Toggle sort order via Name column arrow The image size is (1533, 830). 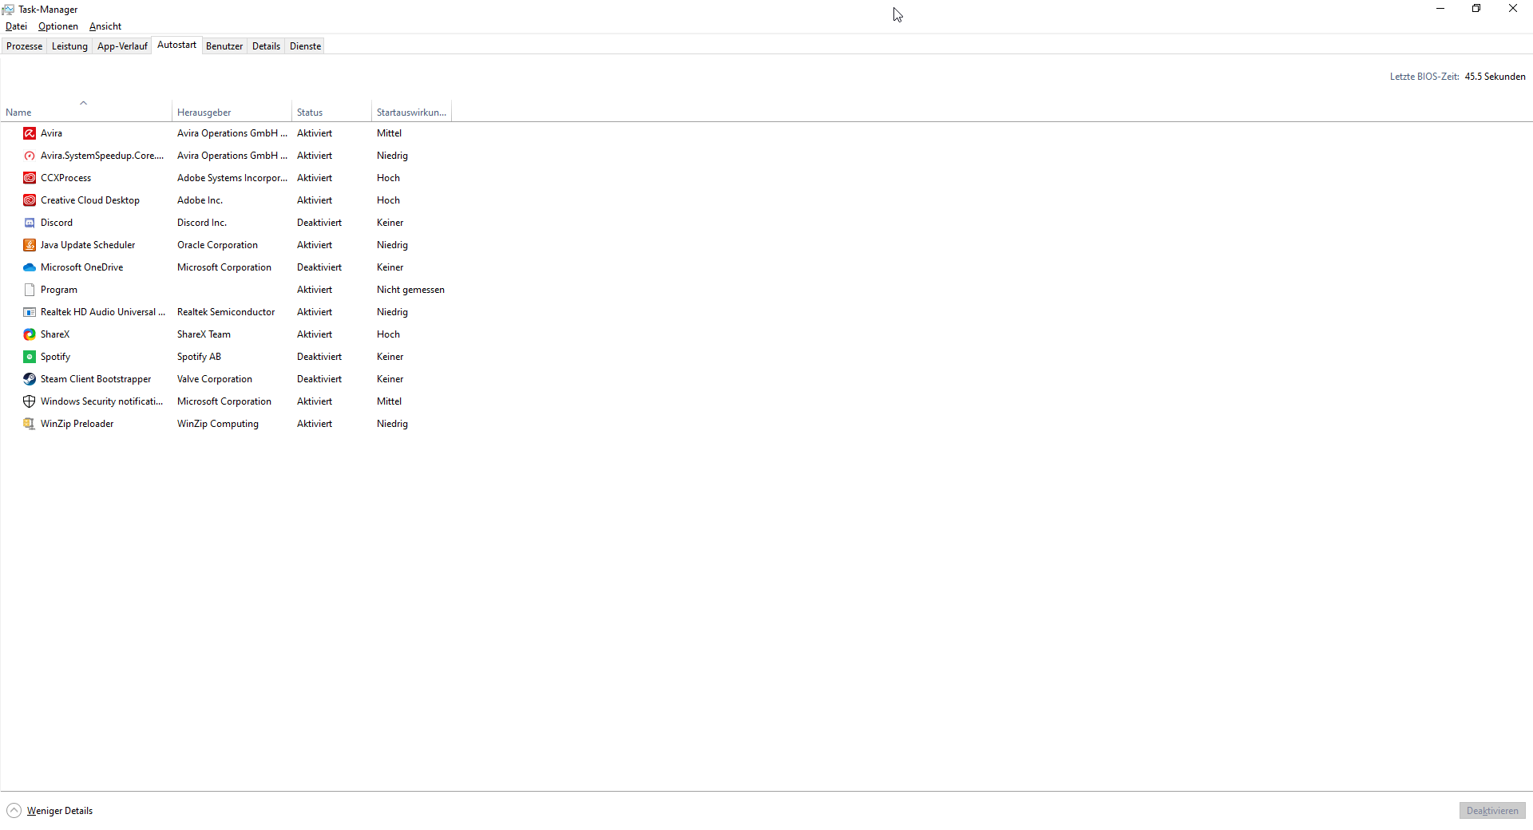pos(83,103)
